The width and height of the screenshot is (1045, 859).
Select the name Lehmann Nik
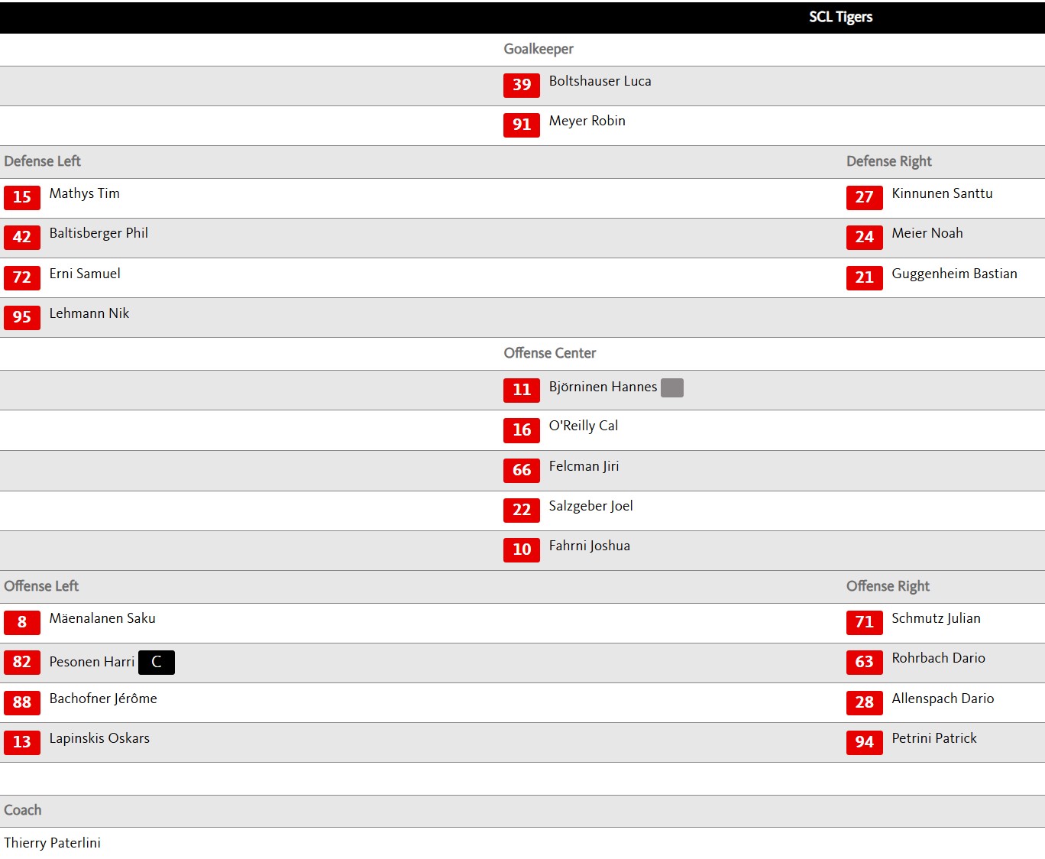click(89, 313)
